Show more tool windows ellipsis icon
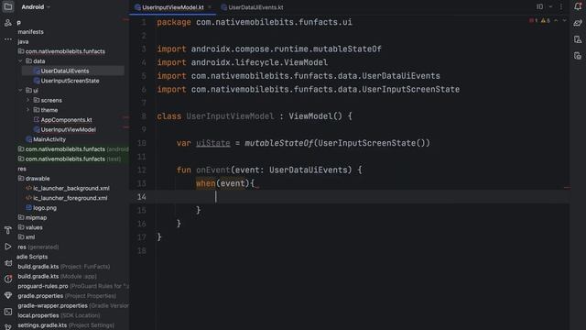Screen dimensions: 586x330 8,39
